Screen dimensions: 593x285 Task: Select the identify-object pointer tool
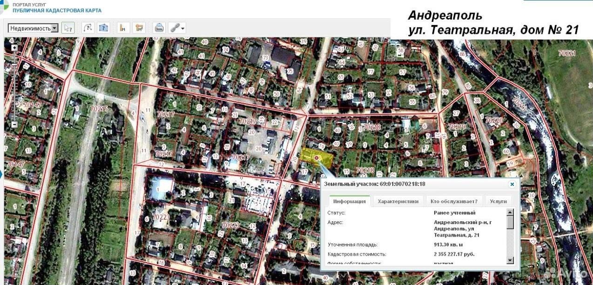[x=68, y=28]
